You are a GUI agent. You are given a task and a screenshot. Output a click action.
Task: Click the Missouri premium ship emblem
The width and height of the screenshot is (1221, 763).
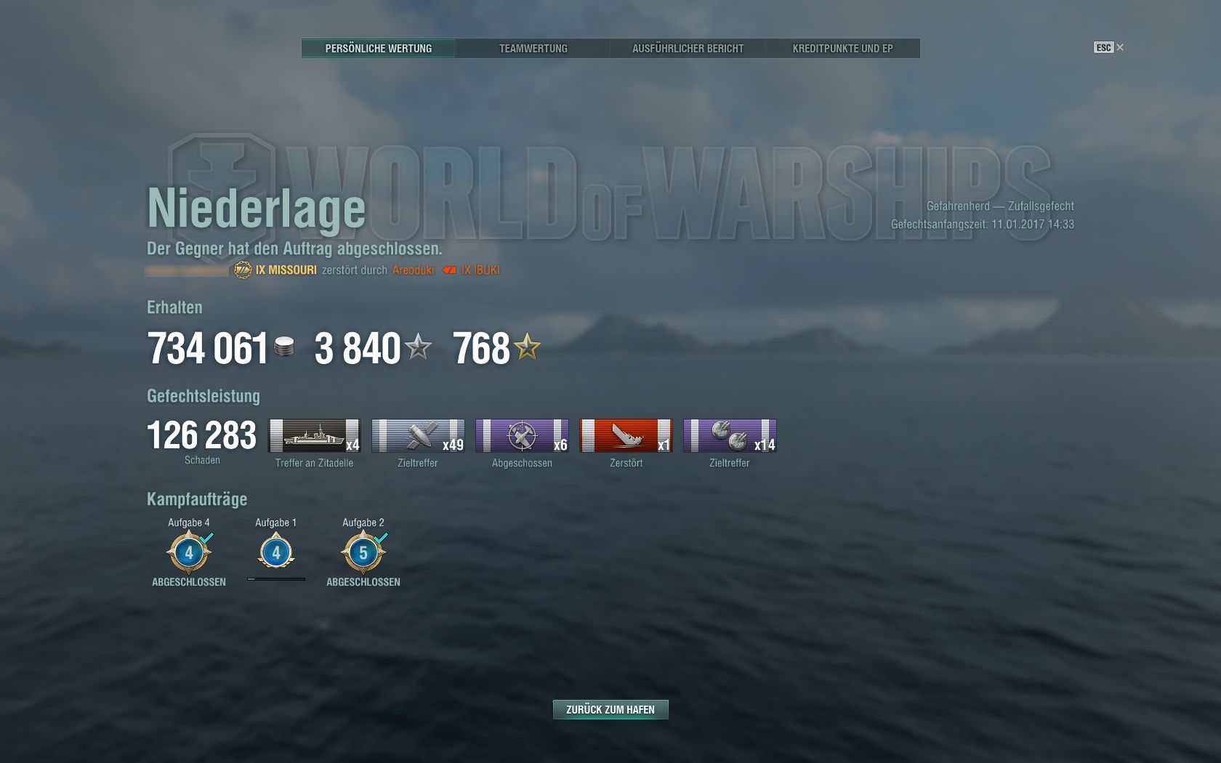[x=243, y=270]
